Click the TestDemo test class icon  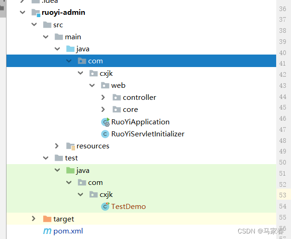tap(105, 207)
